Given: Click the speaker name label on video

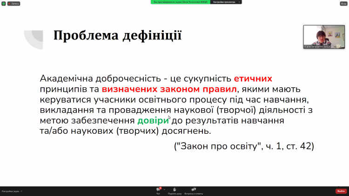Looking at the screenshot, I should pyautogui.click(x=317, y=46).
